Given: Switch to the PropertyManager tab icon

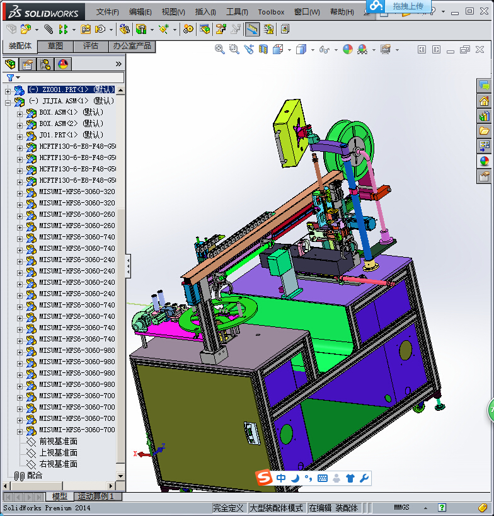Looking at the screenshot, I should (x=28, y=64).
